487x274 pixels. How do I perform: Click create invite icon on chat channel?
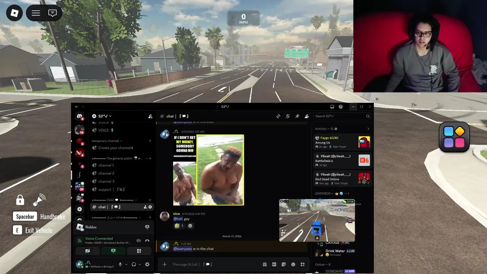(145, 207)
